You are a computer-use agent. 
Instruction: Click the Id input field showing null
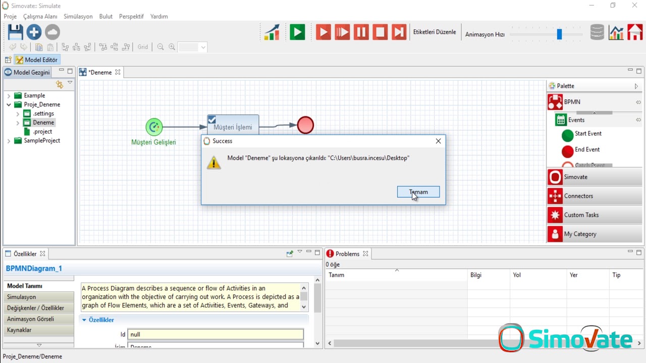tap(216, 334)
